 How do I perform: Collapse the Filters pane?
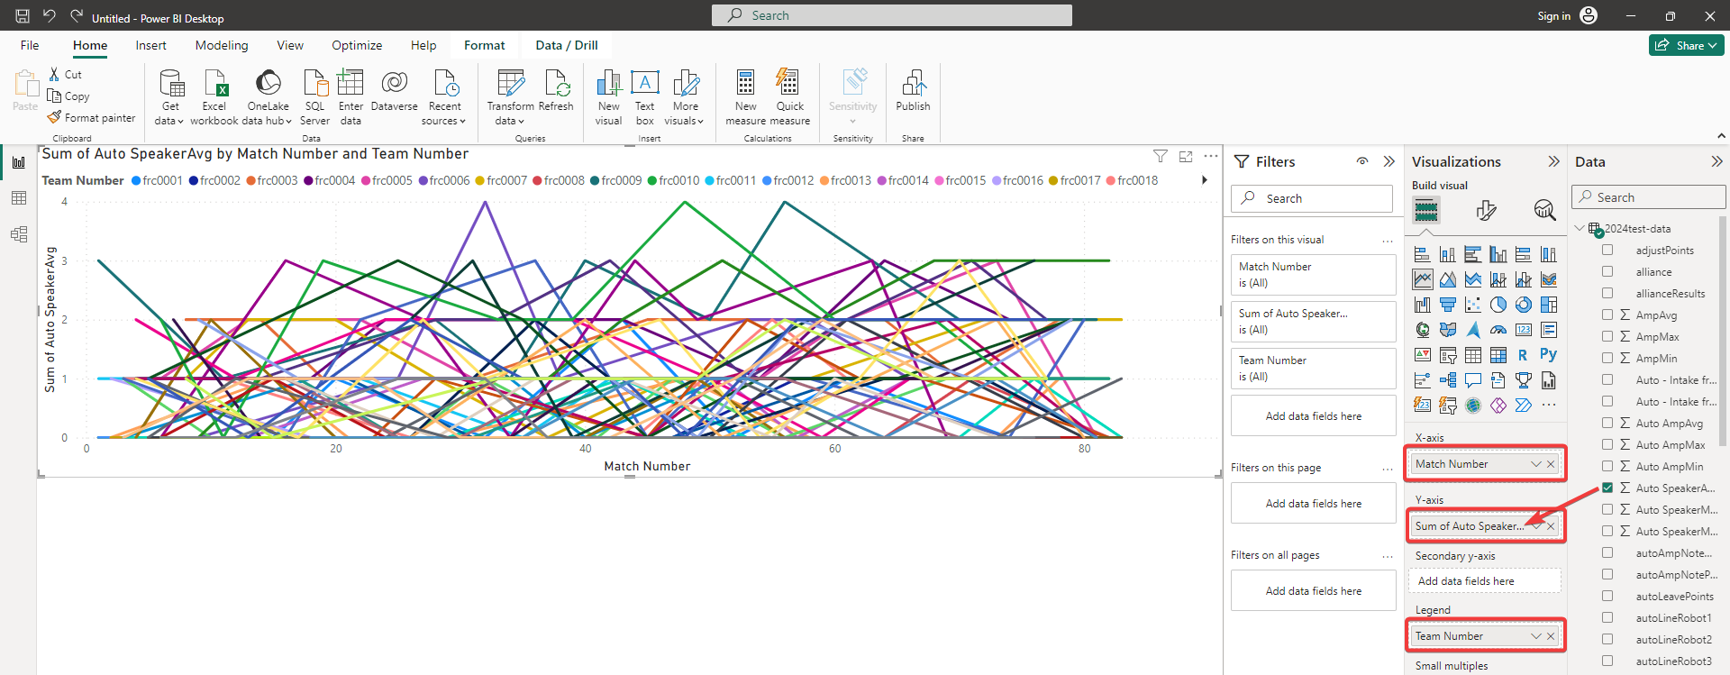click(1389, 161)
